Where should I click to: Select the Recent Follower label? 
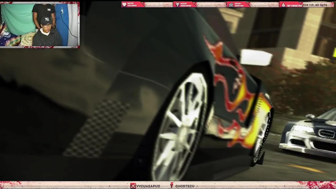tap(132, 5)
